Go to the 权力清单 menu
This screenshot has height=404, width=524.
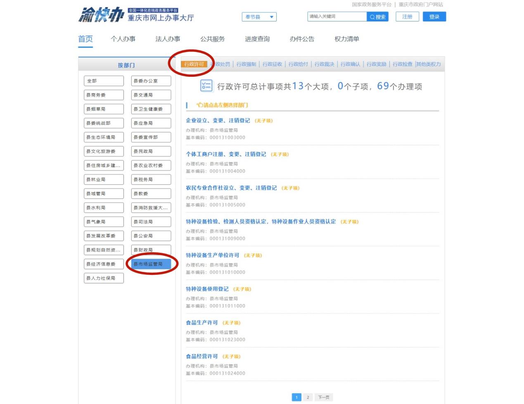point(346,39)
